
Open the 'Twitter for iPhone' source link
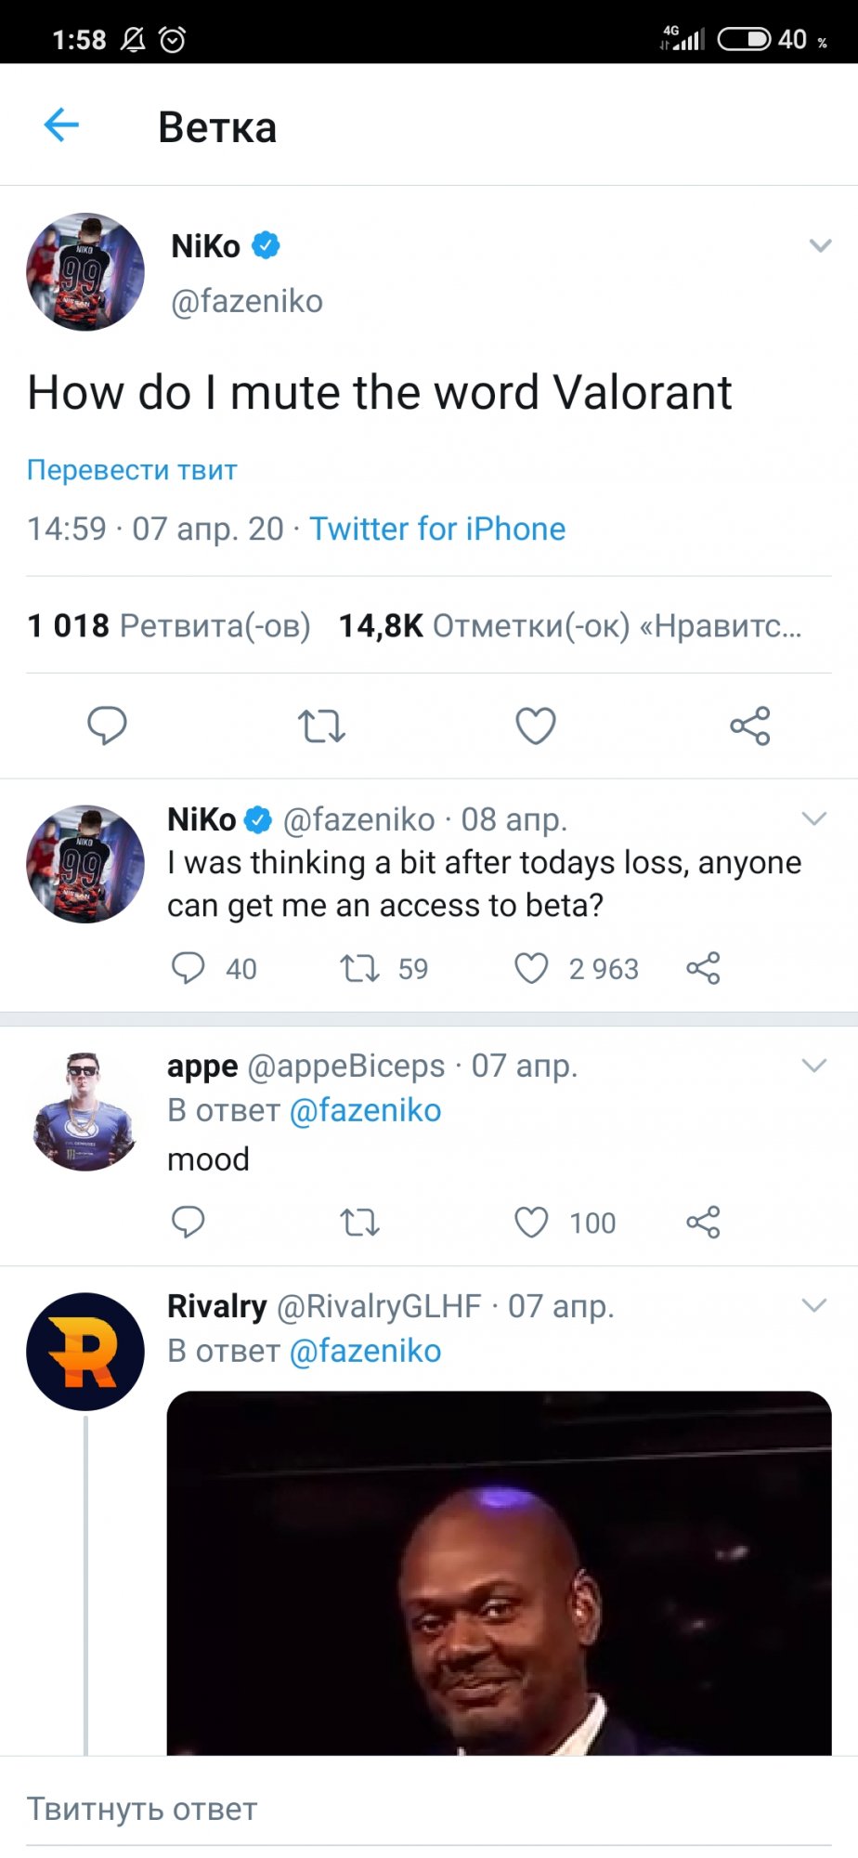[438, 529]
